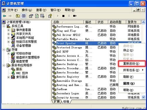147x110 pixels.
Task: Sort by the 描述 column header
Action: click(90, 22)
